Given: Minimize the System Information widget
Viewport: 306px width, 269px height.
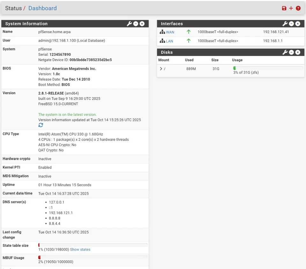Looking at the screenshot, I should point(136,24).
